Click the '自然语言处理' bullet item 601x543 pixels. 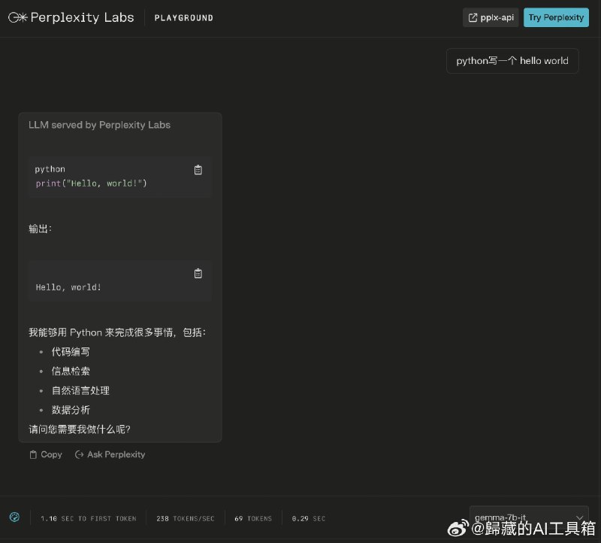coord(80,390)
